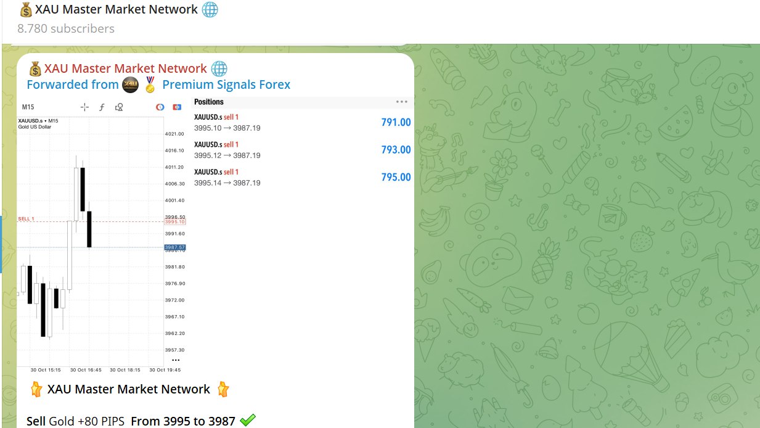Click the 3995.10 → 3987.19 price line

tap(227, 128)
